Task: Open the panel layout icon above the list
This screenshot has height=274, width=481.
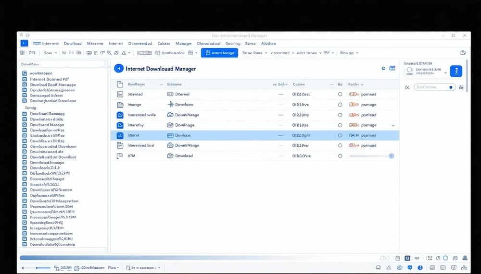Action: (x=392, y=69)
